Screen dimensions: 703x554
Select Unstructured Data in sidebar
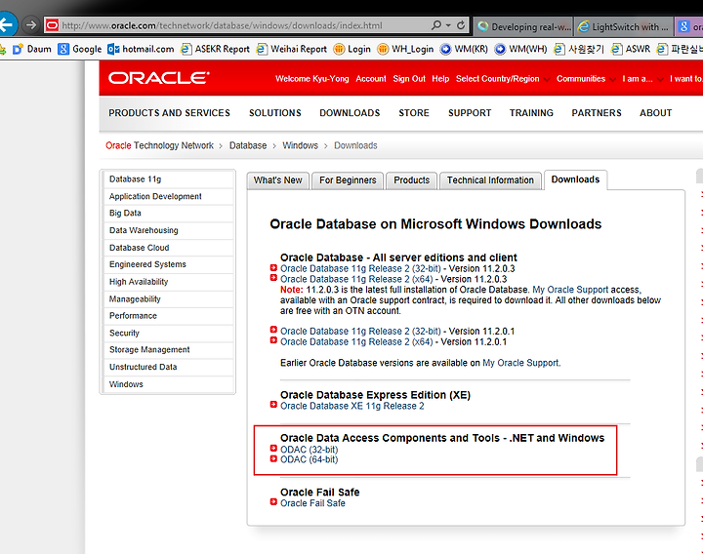[169, 367]
